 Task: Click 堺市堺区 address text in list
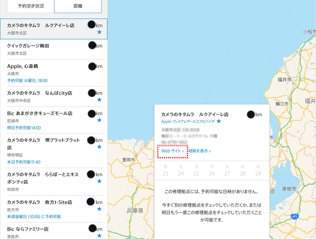[15, 155]
